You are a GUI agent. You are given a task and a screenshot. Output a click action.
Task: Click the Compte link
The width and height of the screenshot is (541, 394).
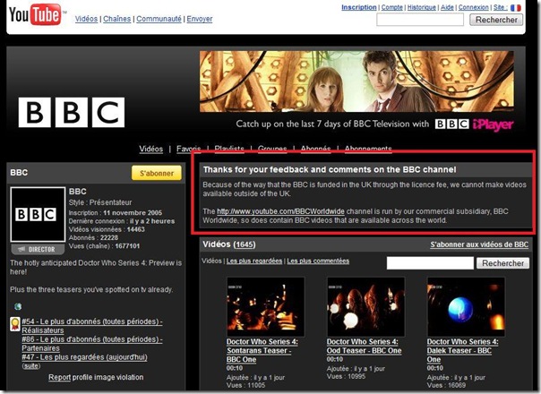pyautogui.click(x=392, y=7)
